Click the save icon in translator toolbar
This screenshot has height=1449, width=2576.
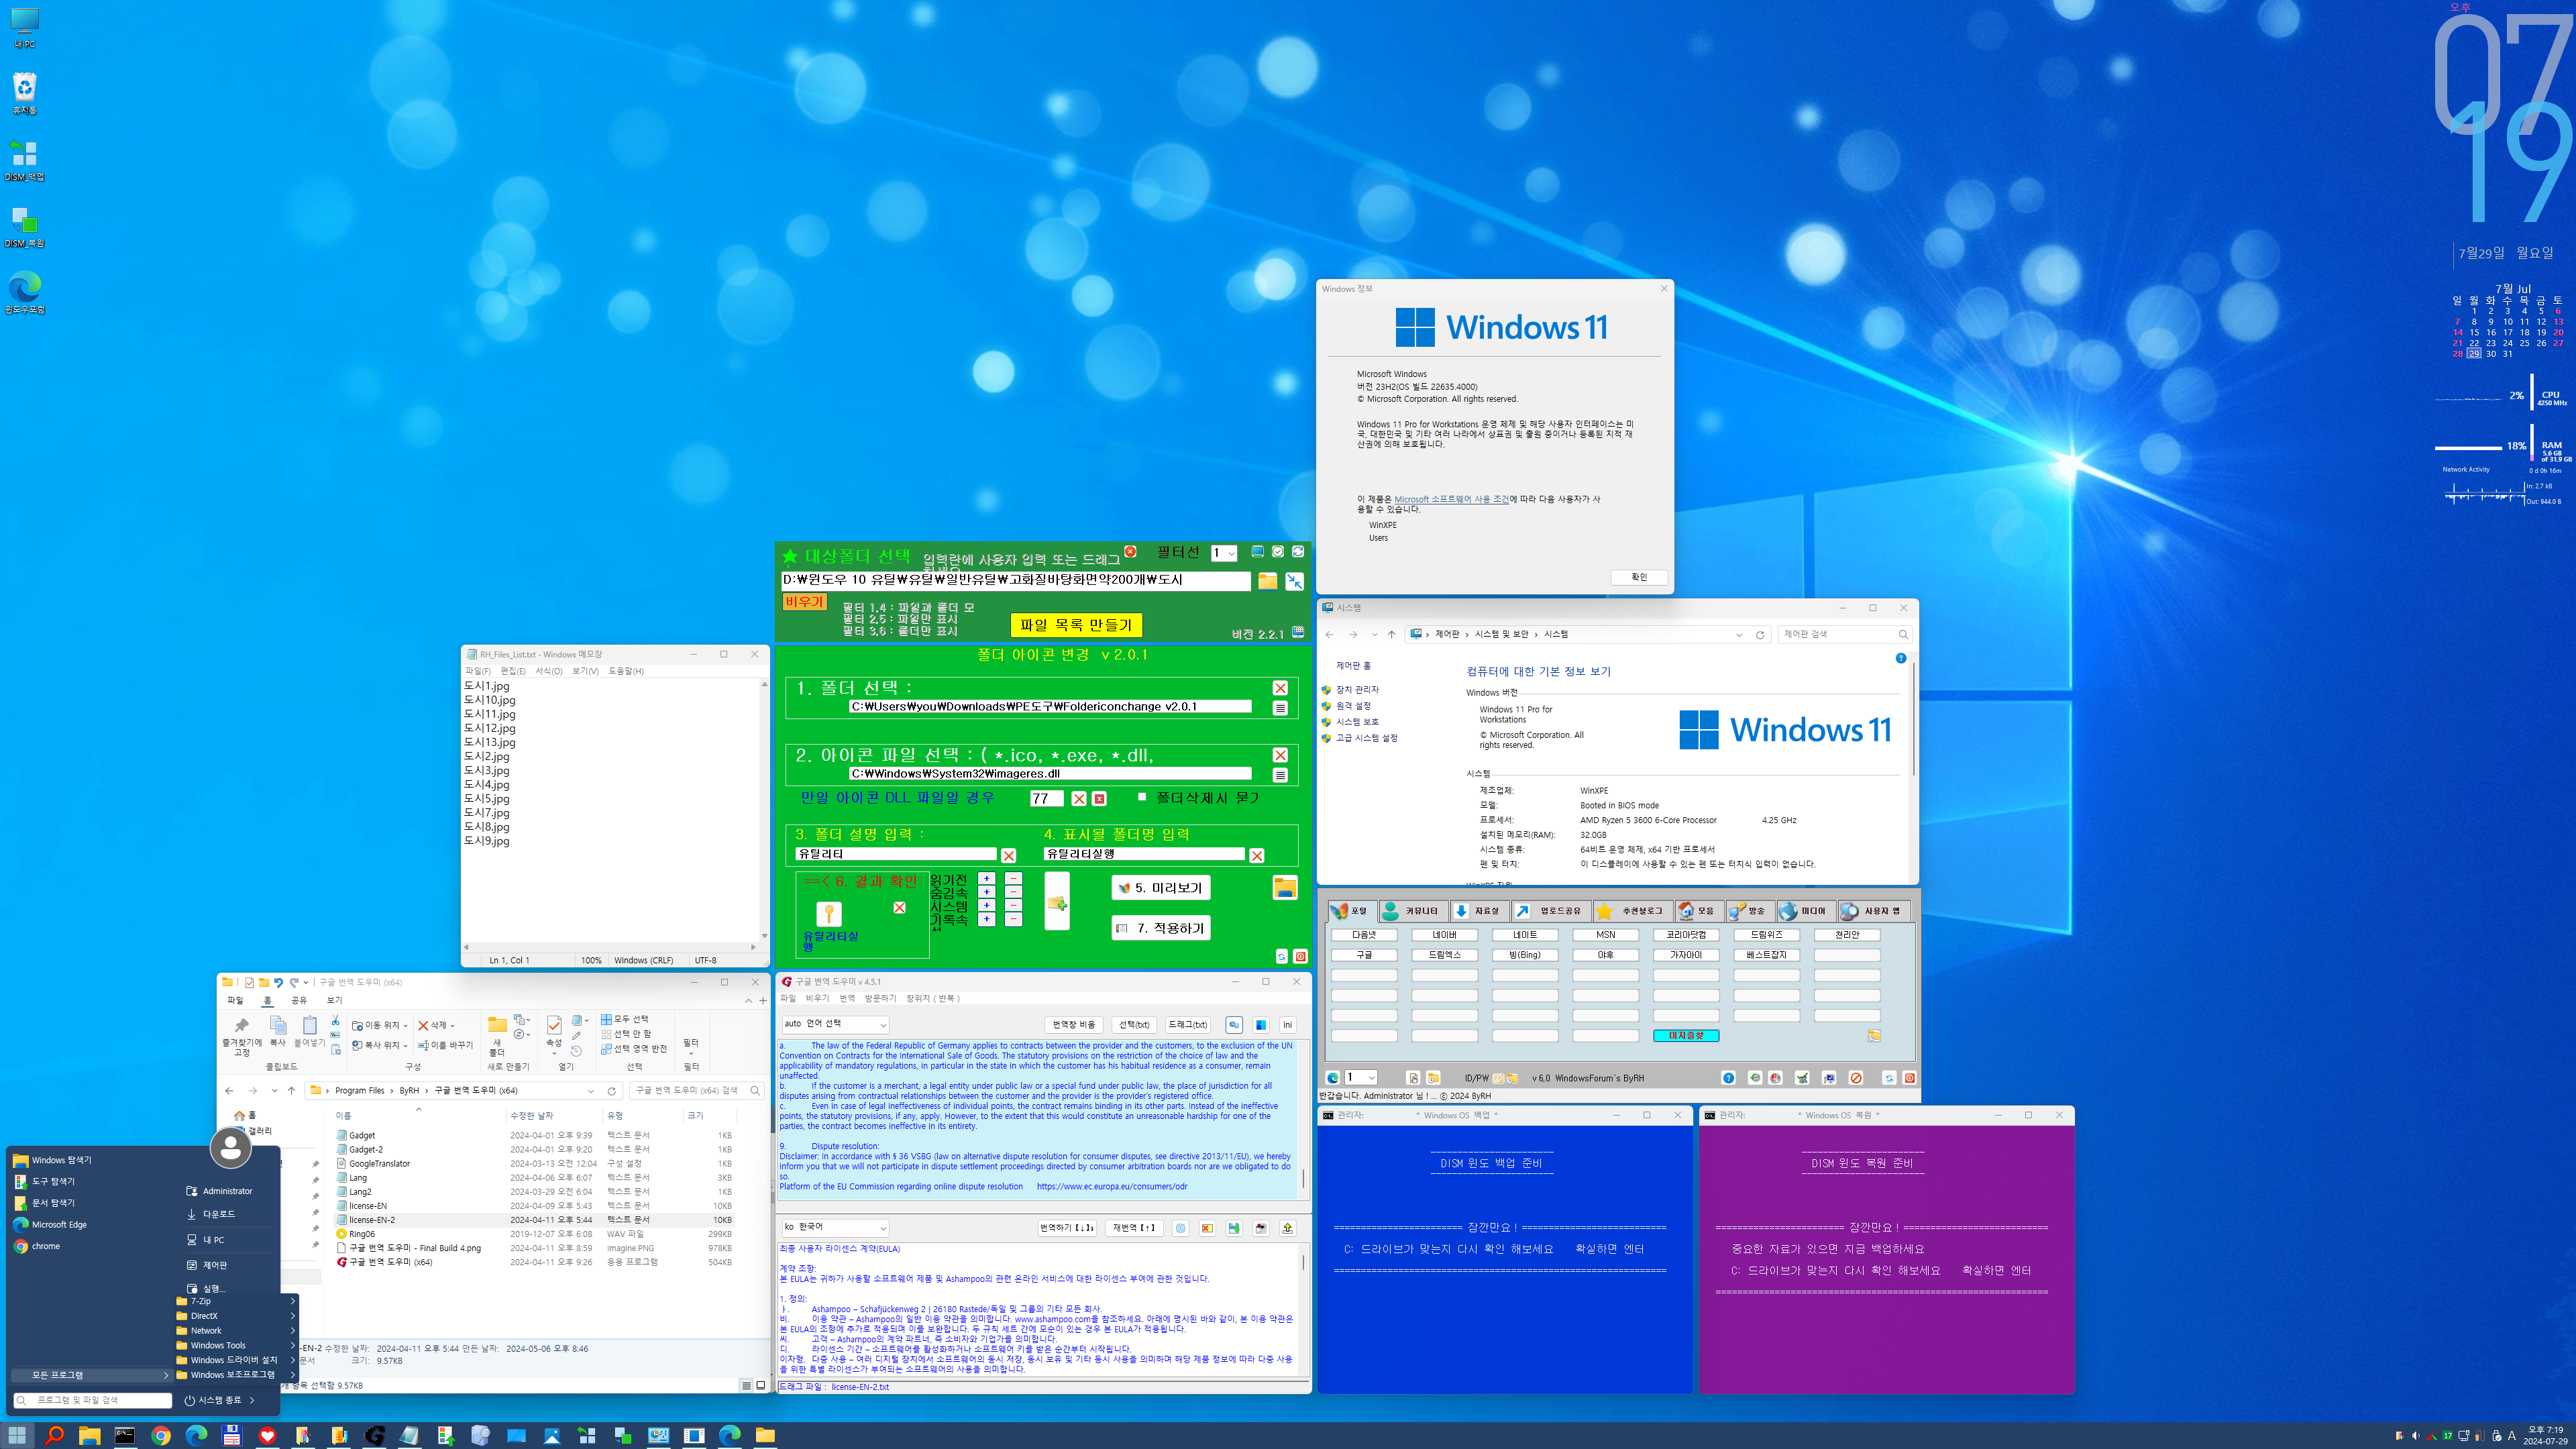(x=1234, y=1228)
